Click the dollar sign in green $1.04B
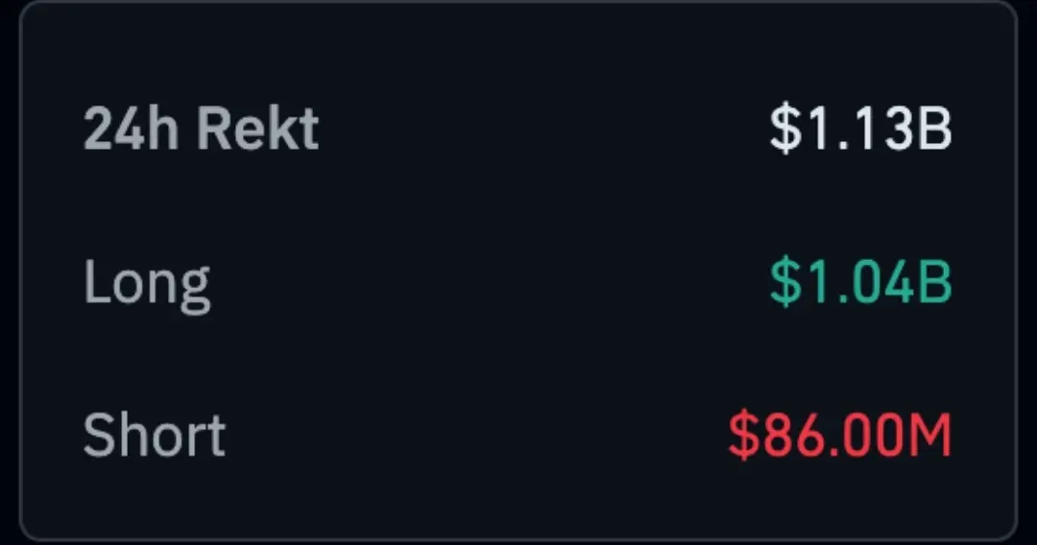Screen dimensions: 1037x545 786,283
